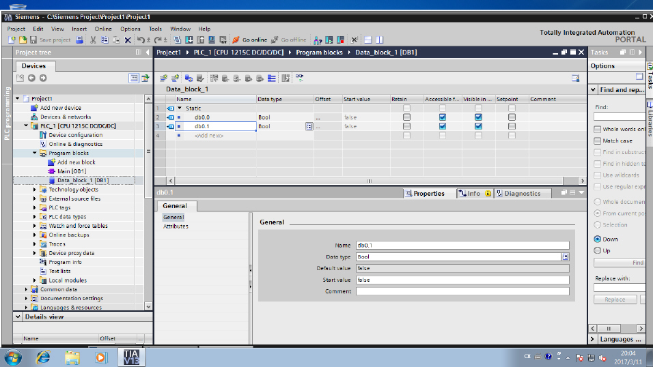
Task: Collapse Project tree with left arrow
Action: pos(147,53)
